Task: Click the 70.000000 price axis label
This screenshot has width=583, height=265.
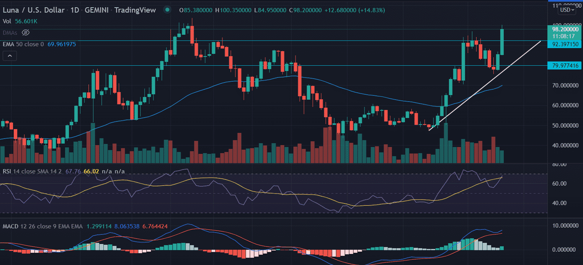Action: click(565, 85)
